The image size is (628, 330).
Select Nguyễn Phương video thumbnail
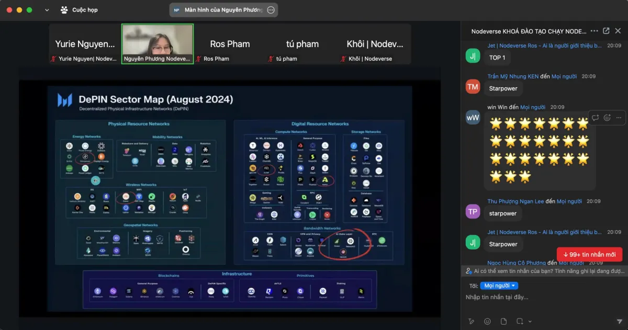tap(158, 44)
